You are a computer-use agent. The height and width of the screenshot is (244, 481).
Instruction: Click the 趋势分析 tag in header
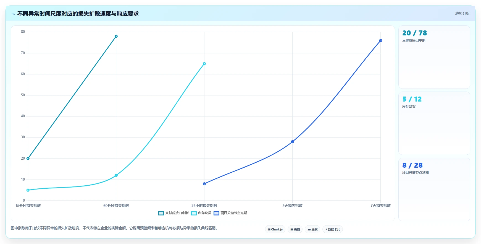coord(462,13)
